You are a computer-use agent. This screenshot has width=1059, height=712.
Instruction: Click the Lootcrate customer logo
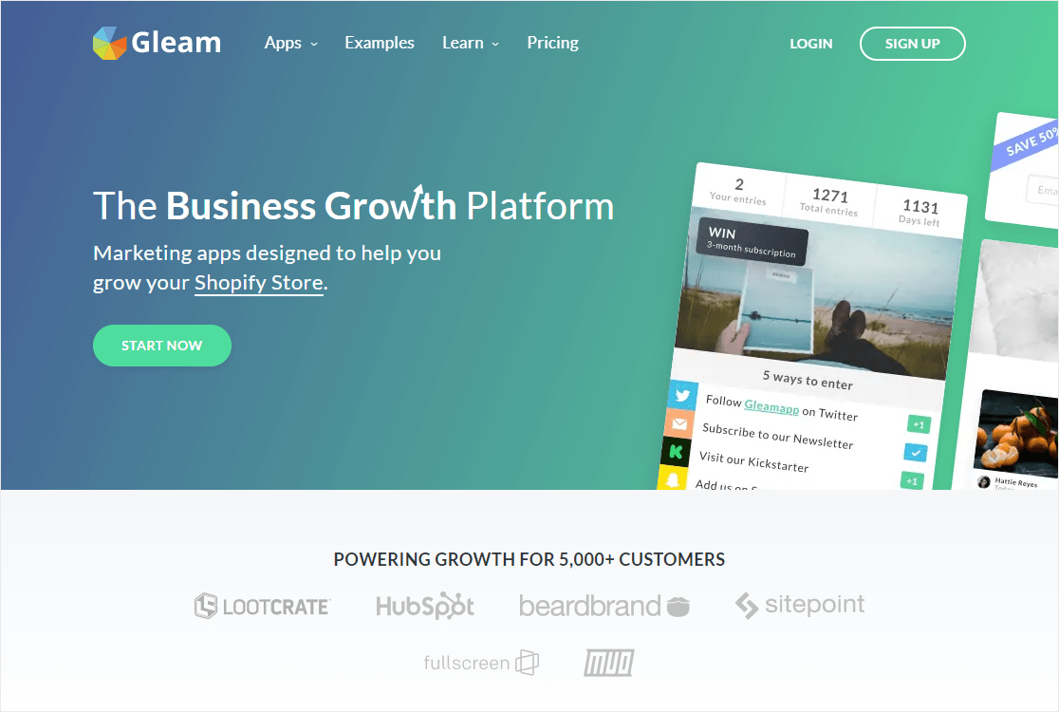[x=262, y=606]
